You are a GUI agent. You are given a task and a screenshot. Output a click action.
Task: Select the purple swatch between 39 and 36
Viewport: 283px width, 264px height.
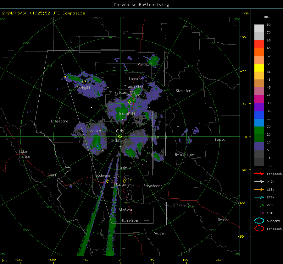pos(259,107)
